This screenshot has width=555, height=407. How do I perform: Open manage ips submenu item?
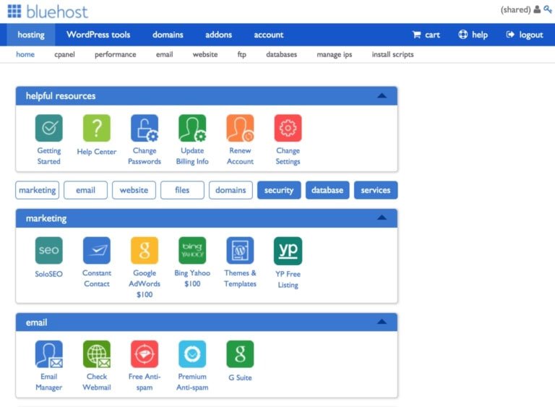tap(335, 54)
